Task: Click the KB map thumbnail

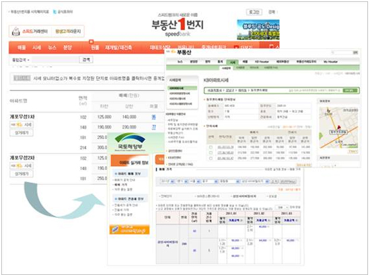Action: pos(338,128)
